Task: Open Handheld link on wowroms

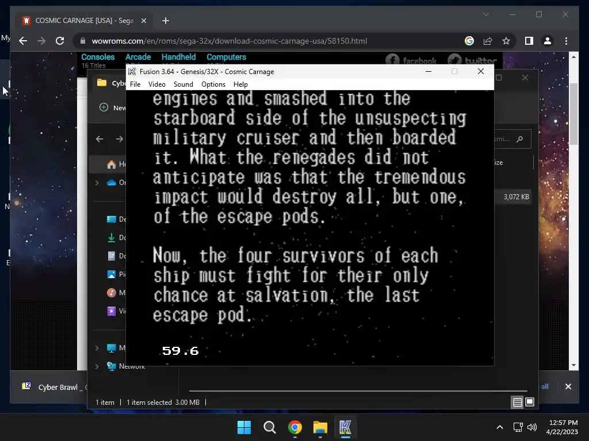Action: pyautogui.click(x=178, y=57)
